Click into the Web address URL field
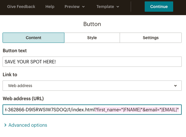Viewport: 186px width, 137px height. click(92, 110)
